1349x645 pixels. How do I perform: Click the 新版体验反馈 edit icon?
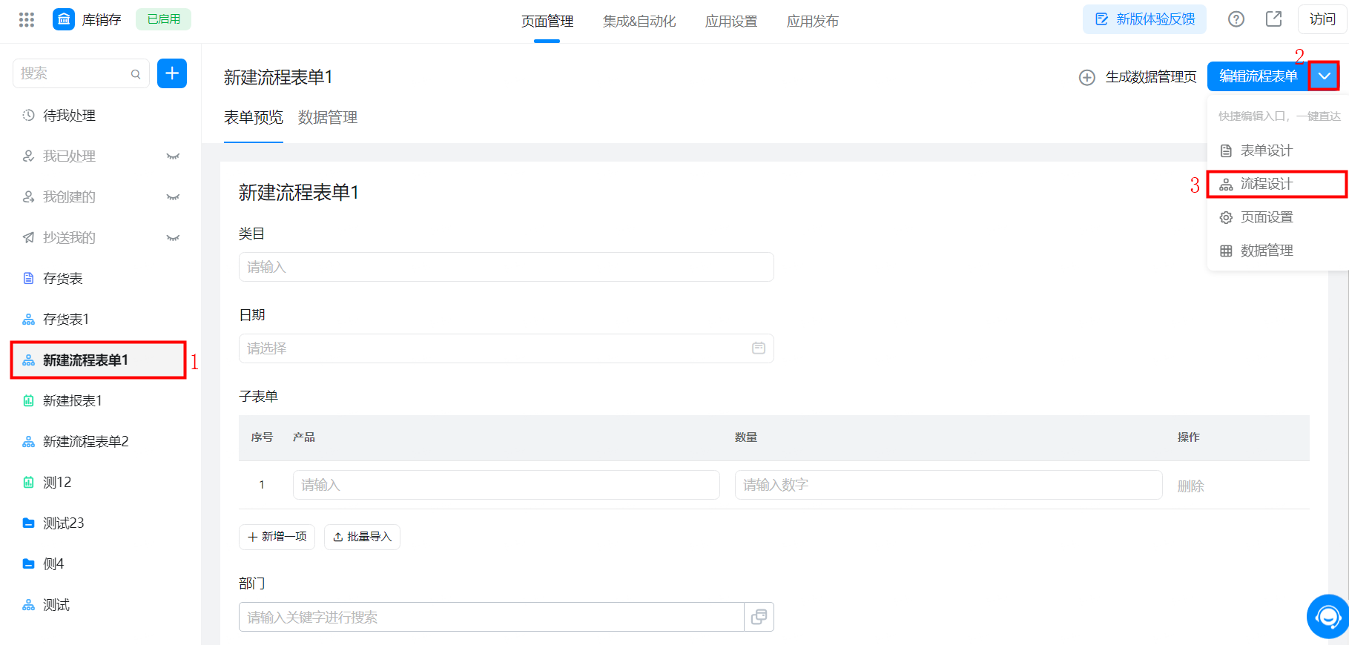[1102, 19]
